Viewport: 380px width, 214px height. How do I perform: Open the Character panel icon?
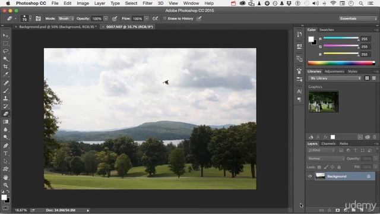click(299, 92)
